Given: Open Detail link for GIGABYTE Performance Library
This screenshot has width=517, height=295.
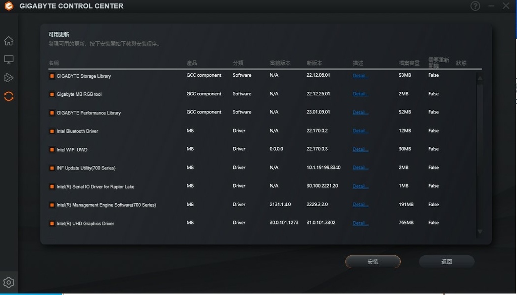Looking at the screenshot, I should [360, 112].
